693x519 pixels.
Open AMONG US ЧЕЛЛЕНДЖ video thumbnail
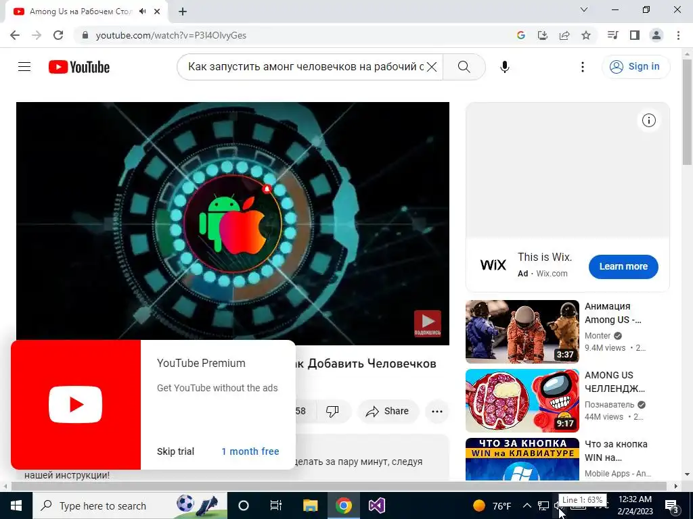point(522,400)
